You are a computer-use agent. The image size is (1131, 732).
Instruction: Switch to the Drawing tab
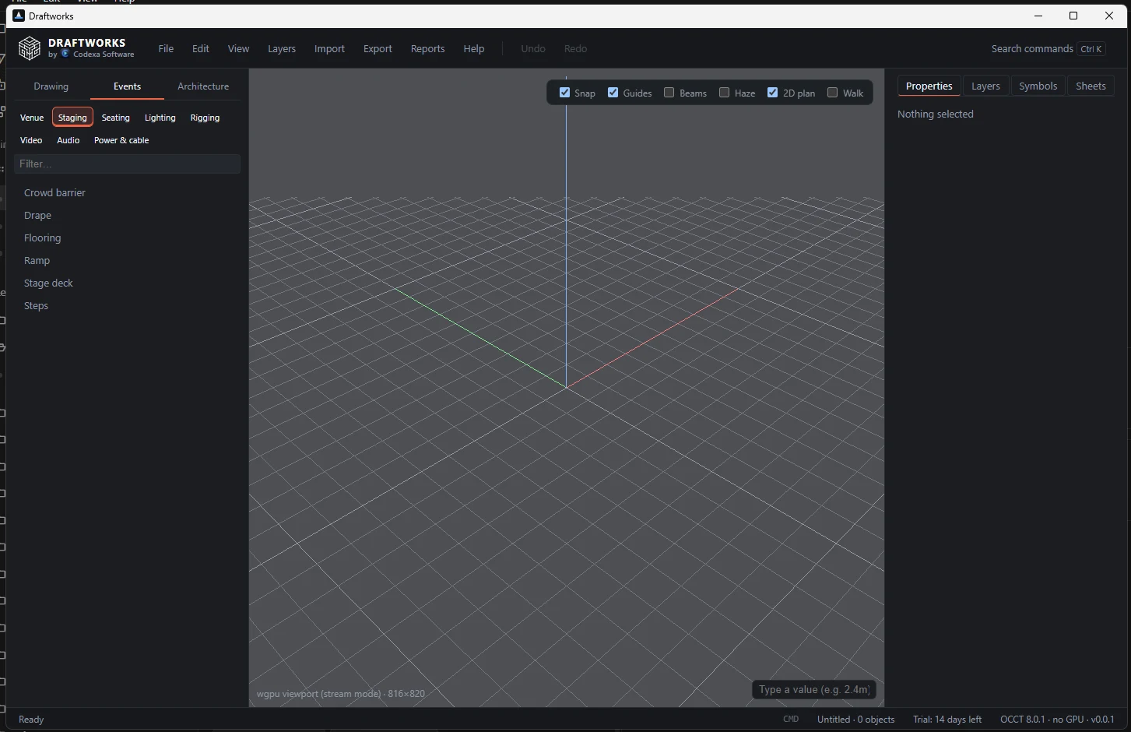[x=51, y=86]
